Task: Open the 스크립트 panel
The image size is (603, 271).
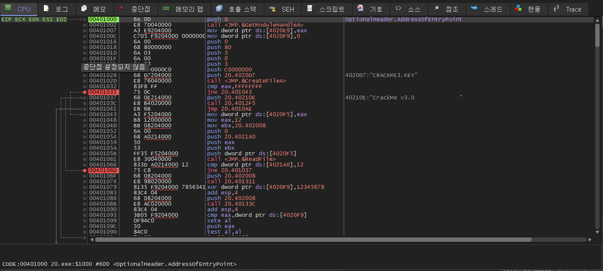Action: [x=325, y=9]
